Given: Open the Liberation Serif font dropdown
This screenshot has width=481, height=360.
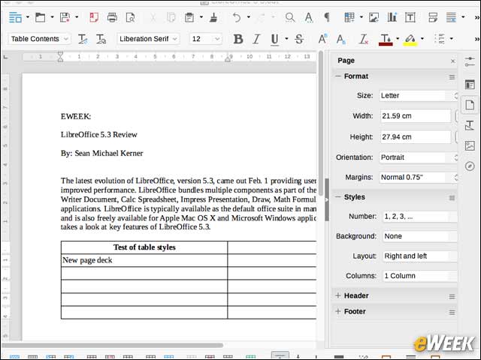Looking at the screenshot, I should (175, 39).
